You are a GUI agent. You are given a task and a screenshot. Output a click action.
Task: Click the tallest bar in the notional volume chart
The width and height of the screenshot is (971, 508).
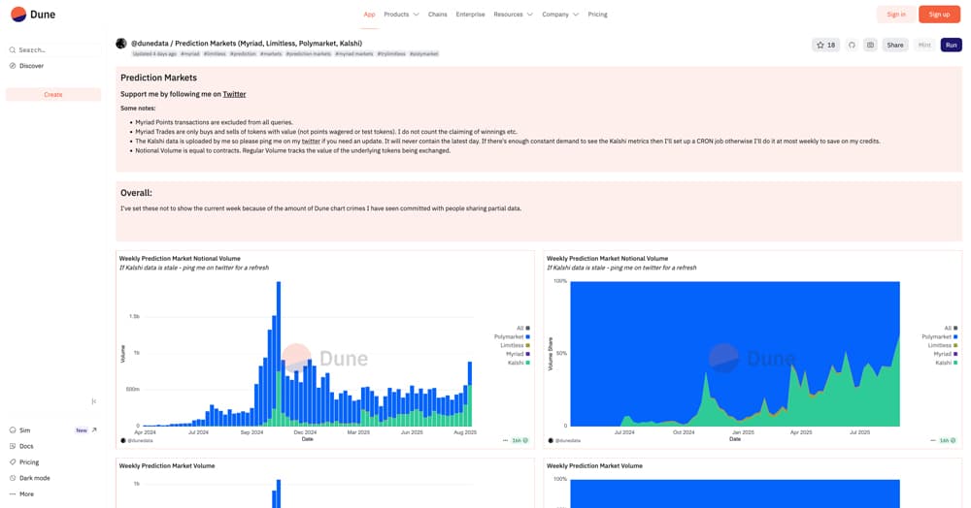click(x=279, y=354)
